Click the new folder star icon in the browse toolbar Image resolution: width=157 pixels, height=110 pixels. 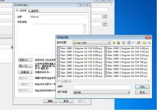tap(138, 43)
